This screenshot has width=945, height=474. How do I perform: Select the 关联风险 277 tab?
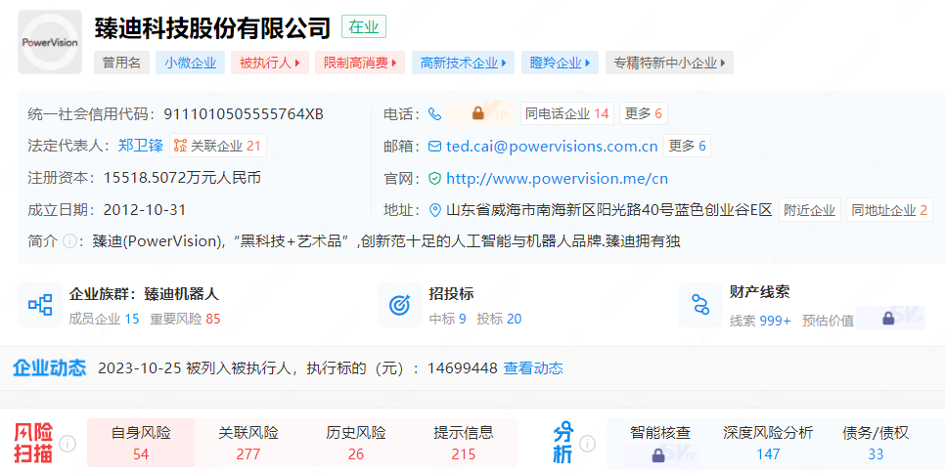pos(248,443)
